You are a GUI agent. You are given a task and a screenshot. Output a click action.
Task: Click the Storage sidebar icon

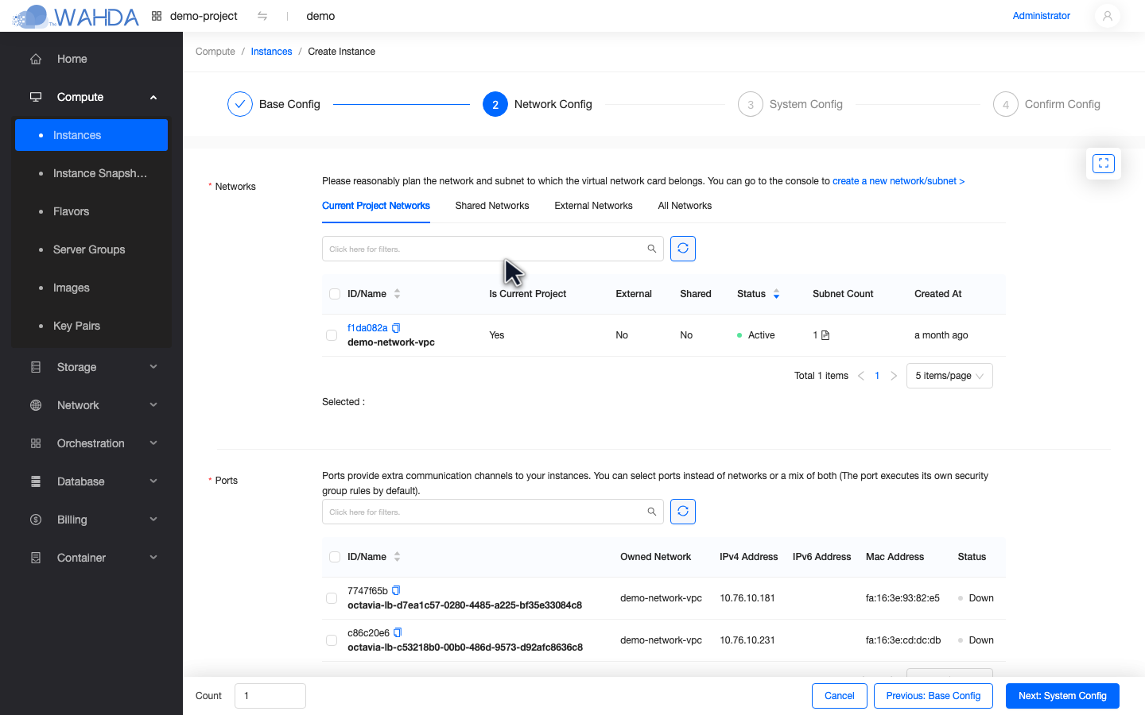point(36,367)
